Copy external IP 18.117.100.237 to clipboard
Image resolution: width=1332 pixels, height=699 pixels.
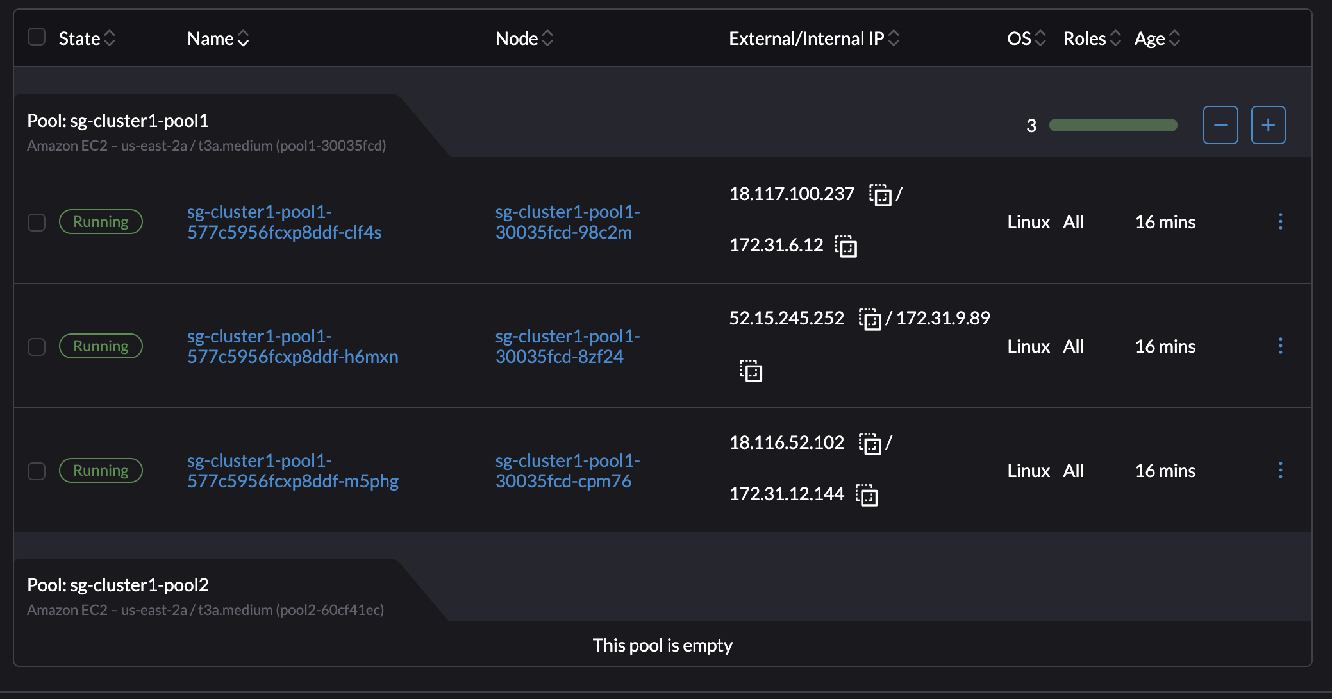(881, 194)
